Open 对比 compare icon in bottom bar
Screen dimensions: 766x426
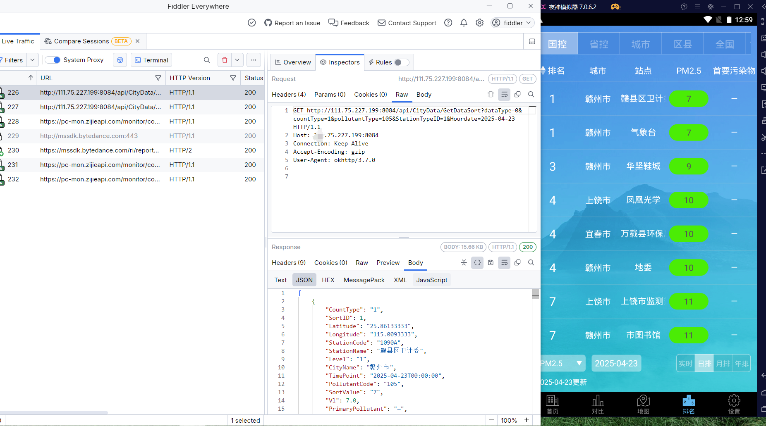coord(598,405)
